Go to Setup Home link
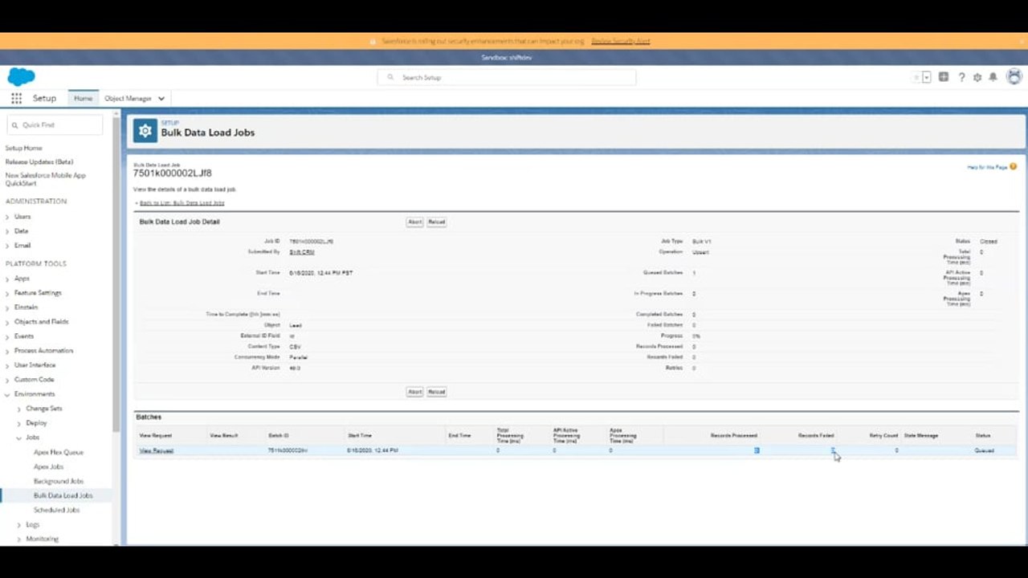Image resolution: width=1028 pixels, height=578 pixels. (24, 149)
